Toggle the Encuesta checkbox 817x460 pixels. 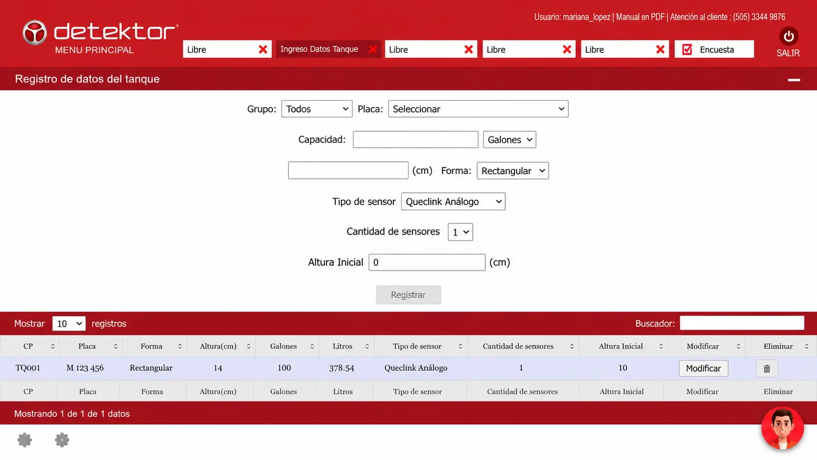687,49
